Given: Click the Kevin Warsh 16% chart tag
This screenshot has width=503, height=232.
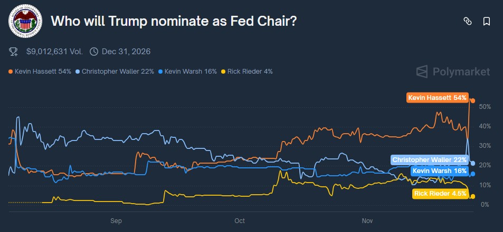Looking at the screenshot, I should (x=439, y=170).
